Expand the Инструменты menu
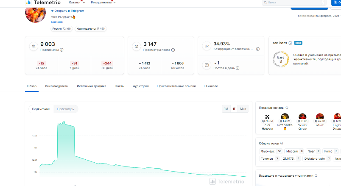 103,3
